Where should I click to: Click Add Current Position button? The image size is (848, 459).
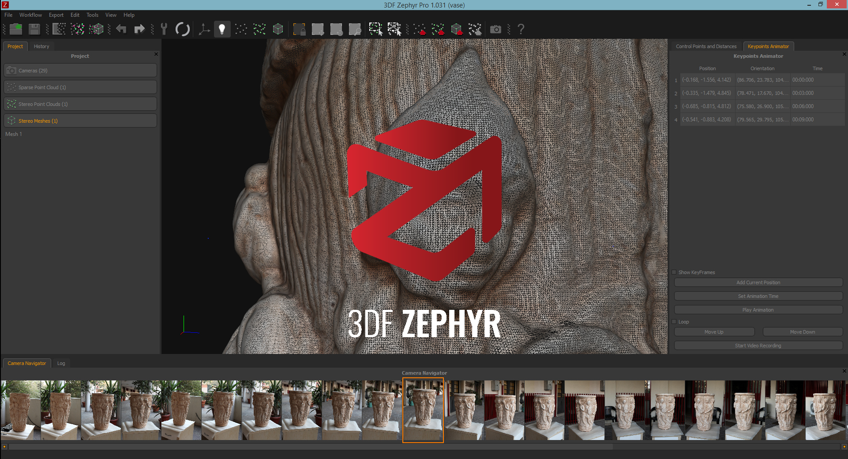(x=758, y=282)
